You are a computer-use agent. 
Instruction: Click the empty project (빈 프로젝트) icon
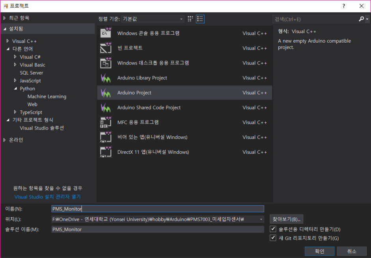(x=106, y=48)
